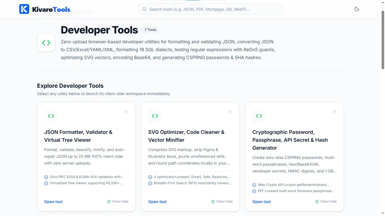The width and height of the screenshot is (385, 216).
Task: Click SVG Optimizer, Code Cleaner & Vector Minifier title
Action: tap(186, 136)
